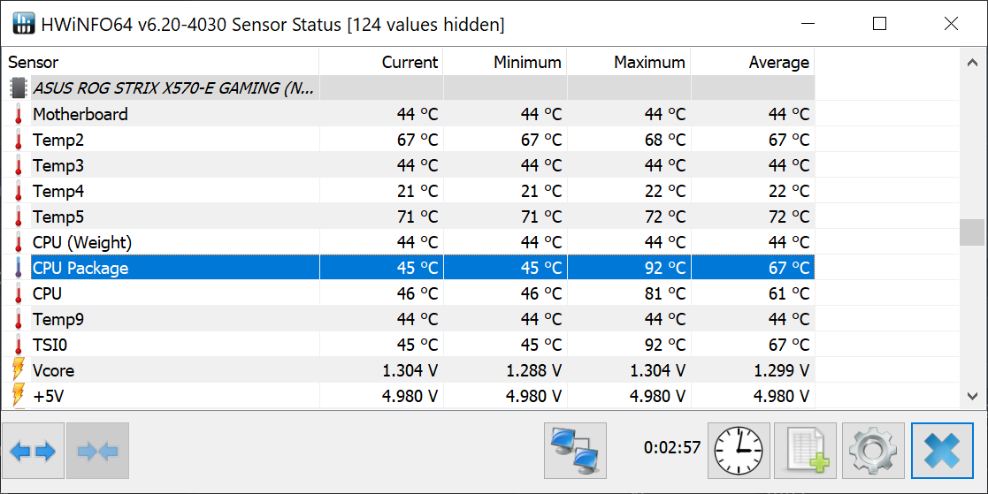988x494 pixels.
Task: Click the vertical scrollbar thumb
Action: click(972, 232)
